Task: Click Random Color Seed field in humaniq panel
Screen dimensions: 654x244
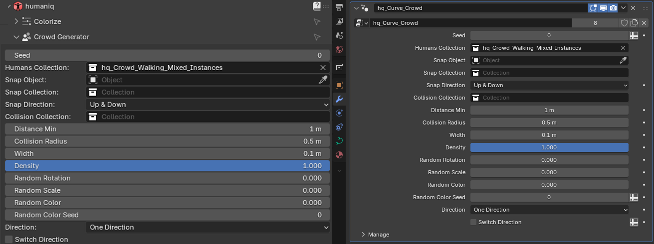Action: pos(167,215)
